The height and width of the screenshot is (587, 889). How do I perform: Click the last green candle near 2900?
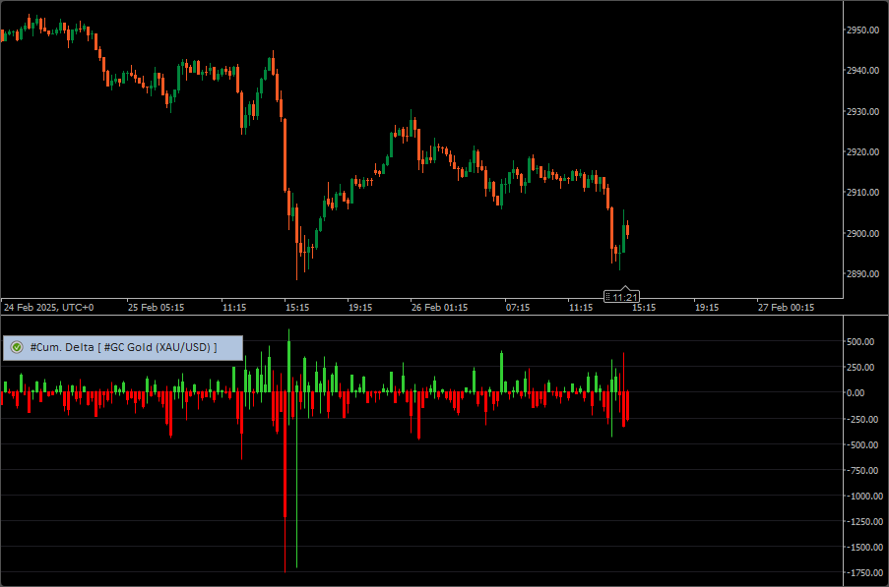622,239
